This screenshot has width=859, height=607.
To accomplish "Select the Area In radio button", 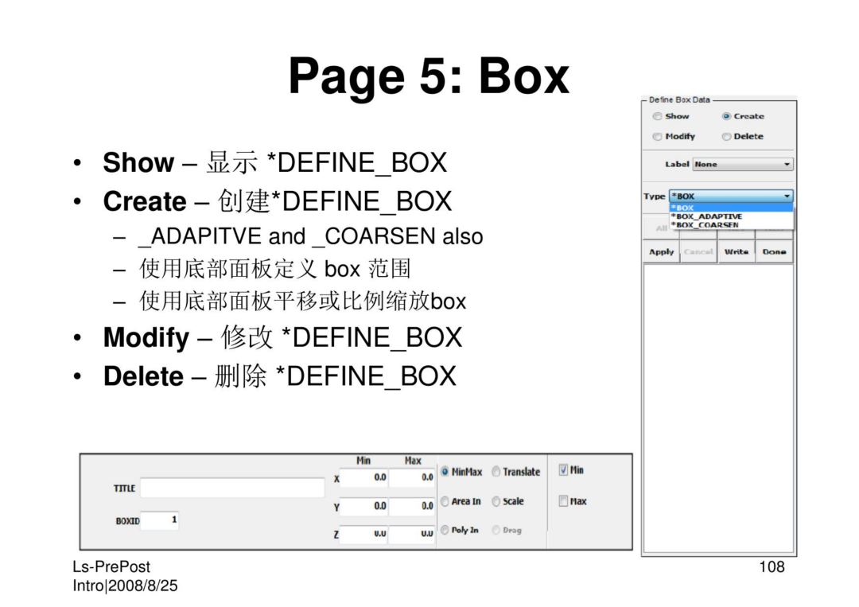I will [445, 501].
